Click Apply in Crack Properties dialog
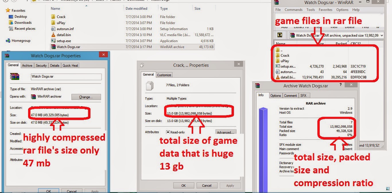This screenshot has width=392, height=193. (x=230, y=186)
